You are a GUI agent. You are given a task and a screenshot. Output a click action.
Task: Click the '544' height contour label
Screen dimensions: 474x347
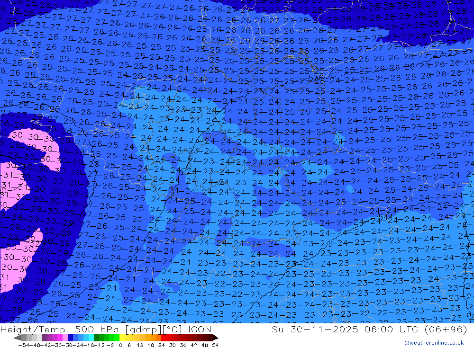385,217
